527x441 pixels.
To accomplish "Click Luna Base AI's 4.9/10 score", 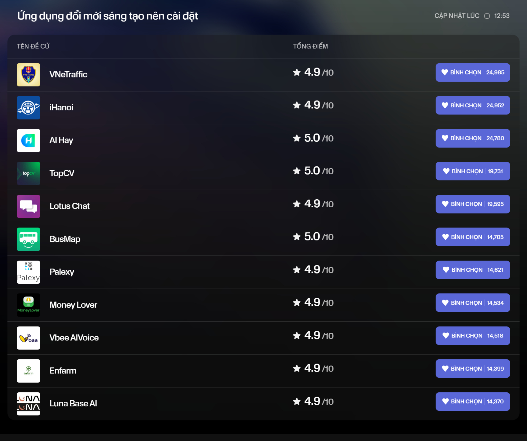I will tap(313, 401).
